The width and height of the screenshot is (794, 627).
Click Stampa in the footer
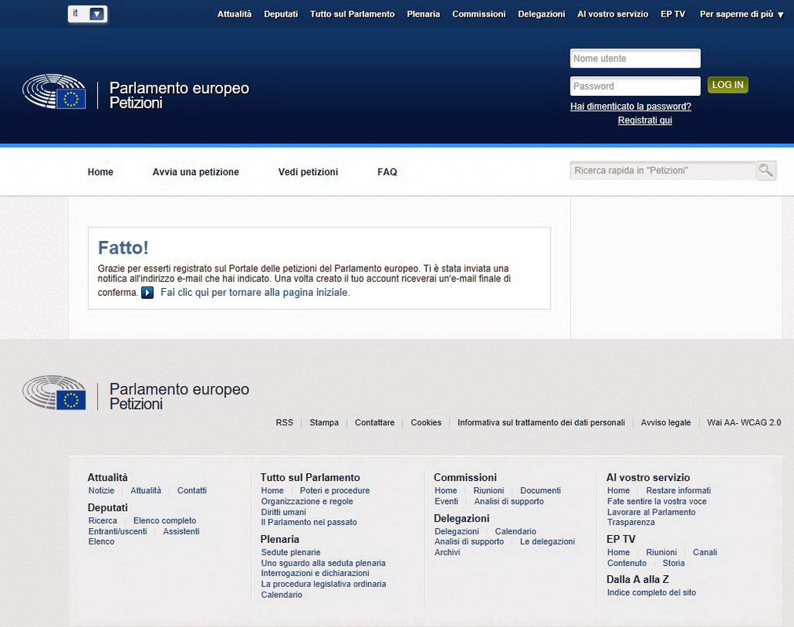click(324, 422)
